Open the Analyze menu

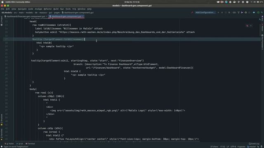pyautogui.click(x=38, y=9)
